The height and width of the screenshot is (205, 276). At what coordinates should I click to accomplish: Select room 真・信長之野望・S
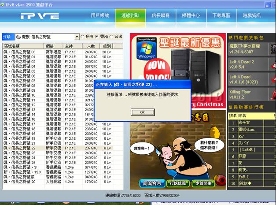click(x=58, y=167)
